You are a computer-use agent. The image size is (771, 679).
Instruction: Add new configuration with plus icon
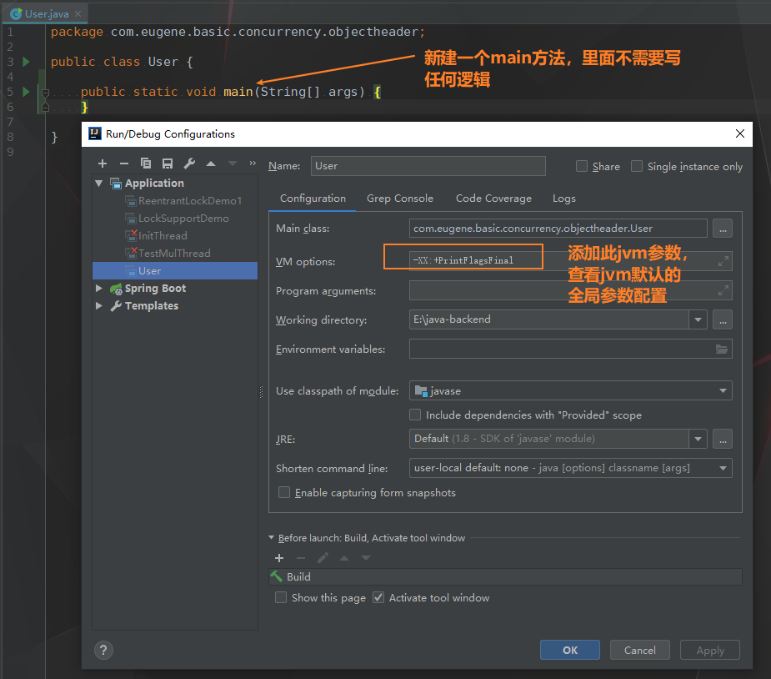pyautogui.click(x=103, y=163)
